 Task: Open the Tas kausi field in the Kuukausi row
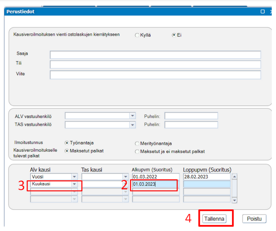click(105, 184)
